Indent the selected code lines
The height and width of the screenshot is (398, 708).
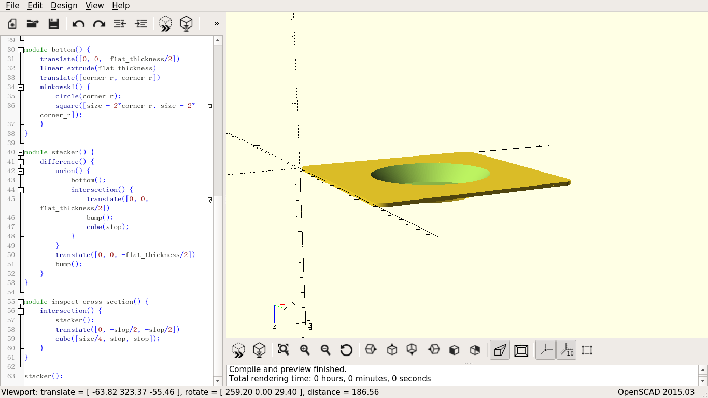[x=140, y=23]
